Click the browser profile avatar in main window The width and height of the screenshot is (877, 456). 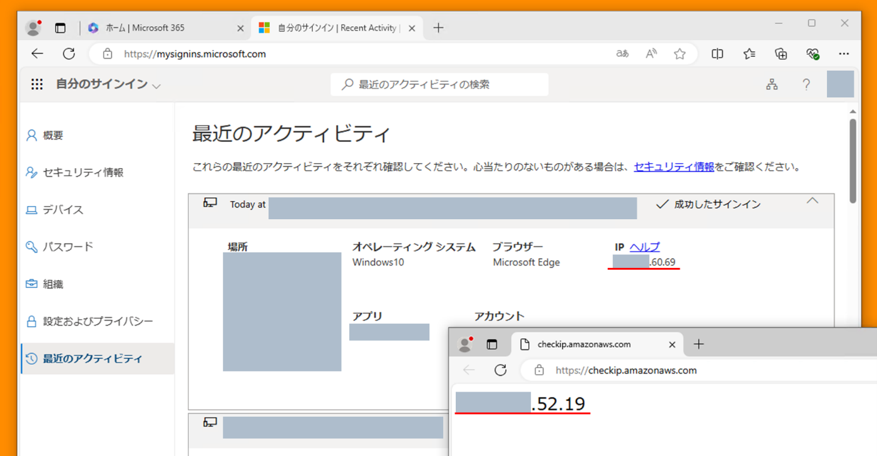coord(33,27)
